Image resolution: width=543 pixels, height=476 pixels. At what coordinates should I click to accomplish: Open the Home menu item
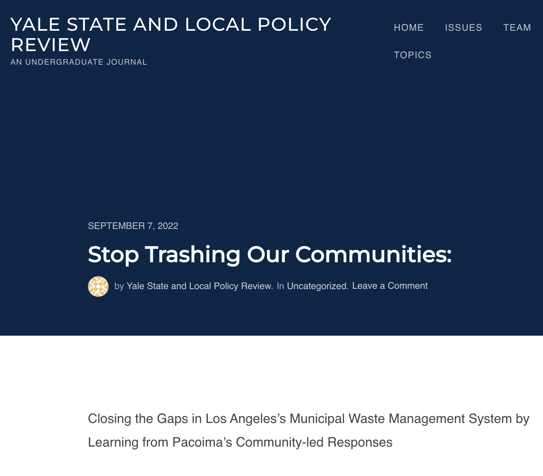pos(409,27)
